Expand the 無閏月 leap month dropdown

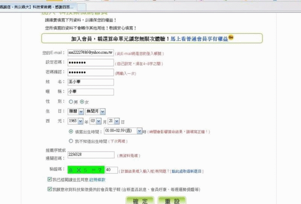[x=95, y=111]
